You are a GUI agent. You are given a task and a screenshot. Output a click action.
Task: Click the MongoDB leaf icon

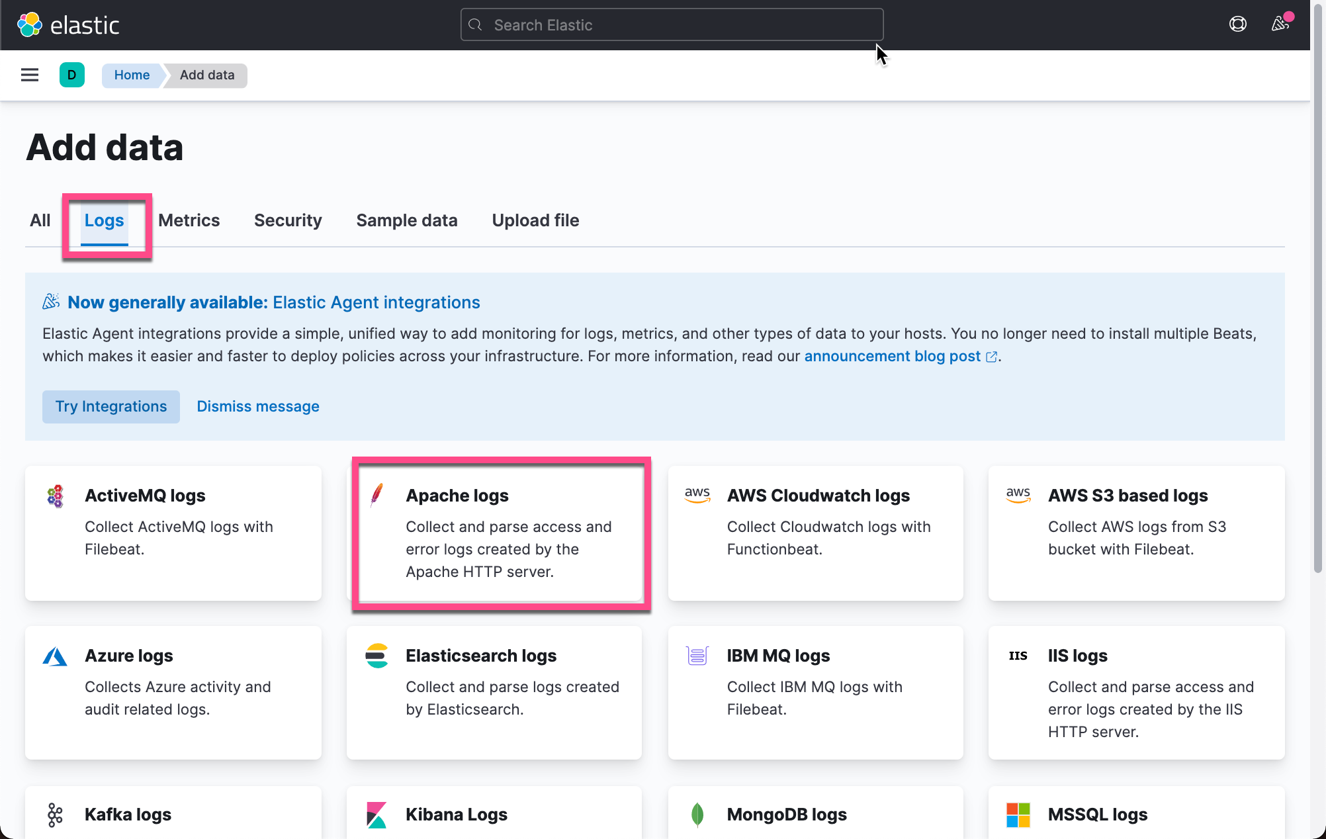(x=697, y=815)
